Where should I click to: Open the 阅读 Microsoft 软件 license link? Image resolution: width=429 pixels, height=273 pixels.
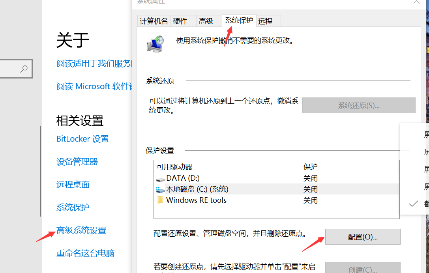tap(94, 86)
